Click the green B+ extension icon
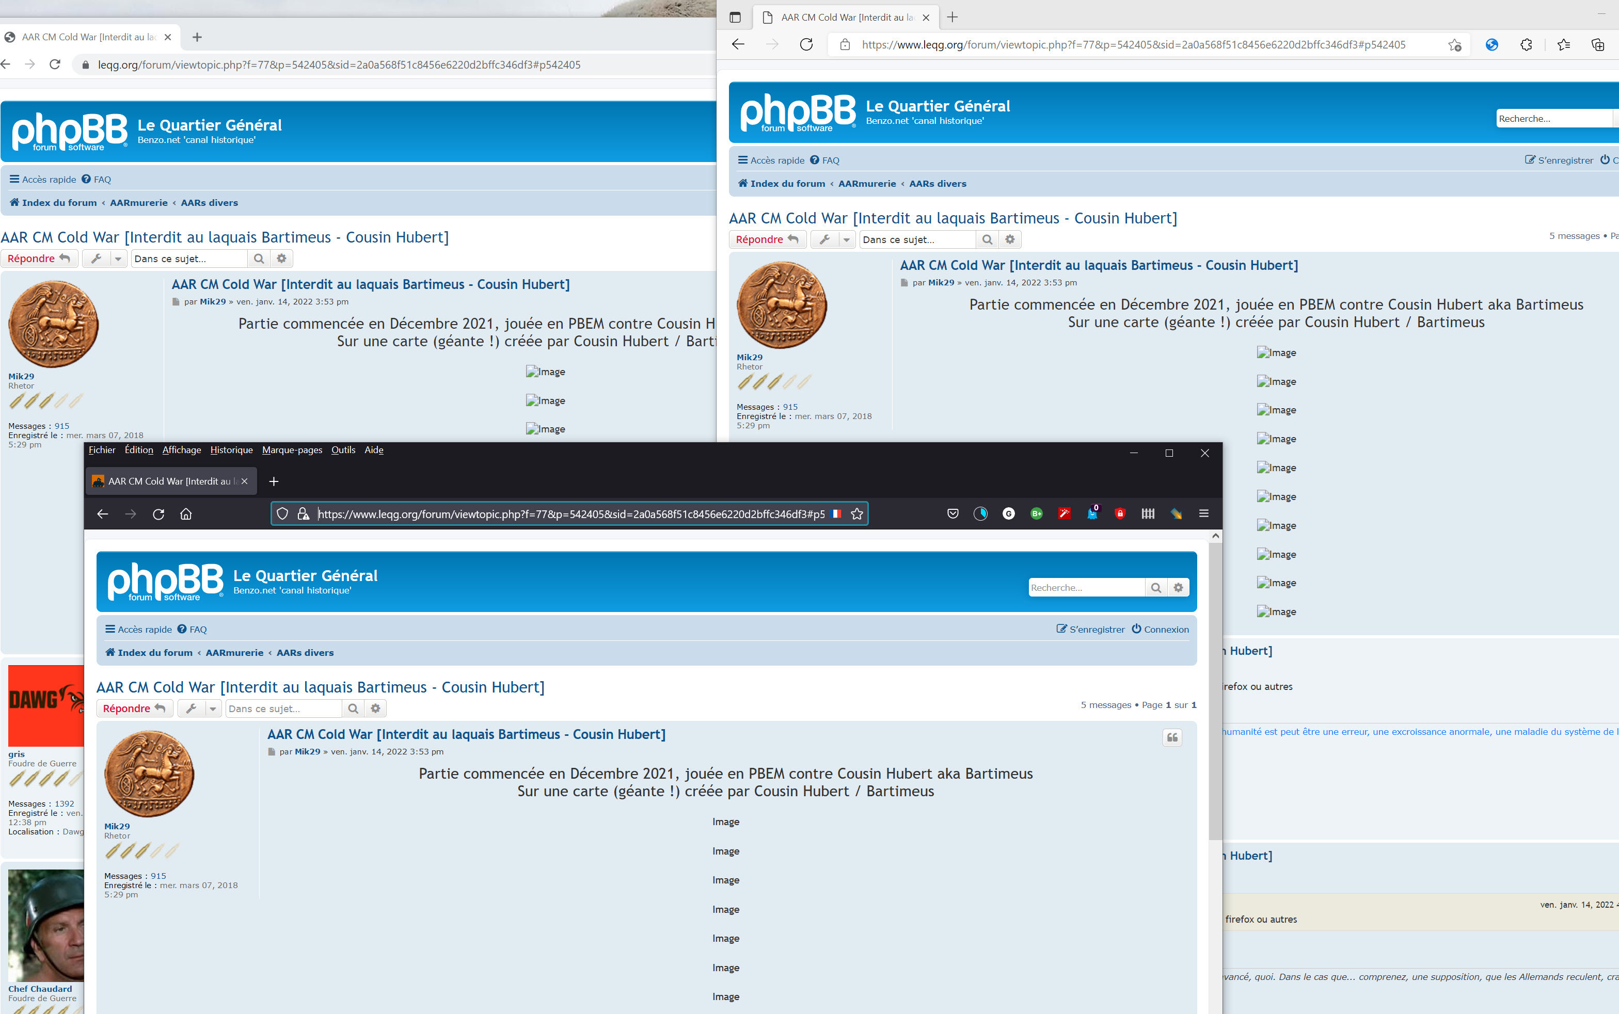 tap(1036, 513)
